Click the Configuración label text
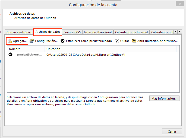This screenshot has height=138, width=186. point(46,41)
